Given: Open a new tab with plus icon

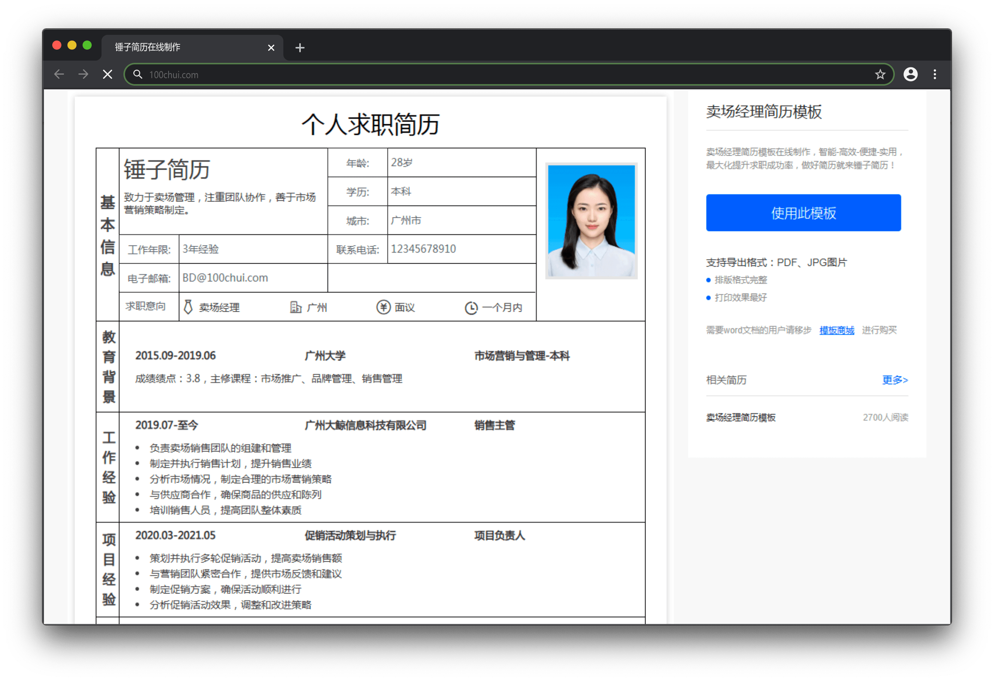Looking at the screenshot, I should pyautogui.click(x=300, y=47).
